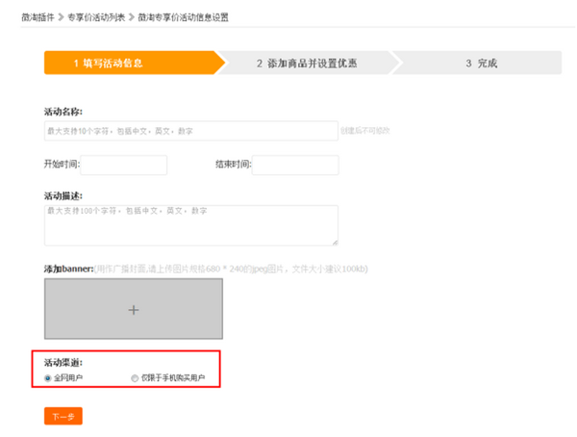Open the 专享价活动列表 breadcrumb link
Image resolution: width=577 pixels, height=437 pixels.
click(x=96, y=17)
